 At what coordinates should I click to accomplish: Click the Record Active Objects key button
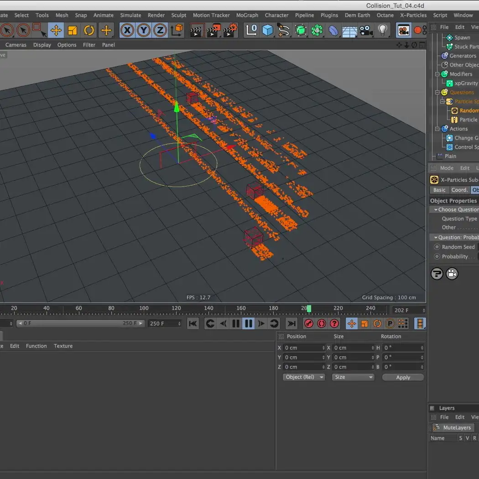[x=309, y=323]
